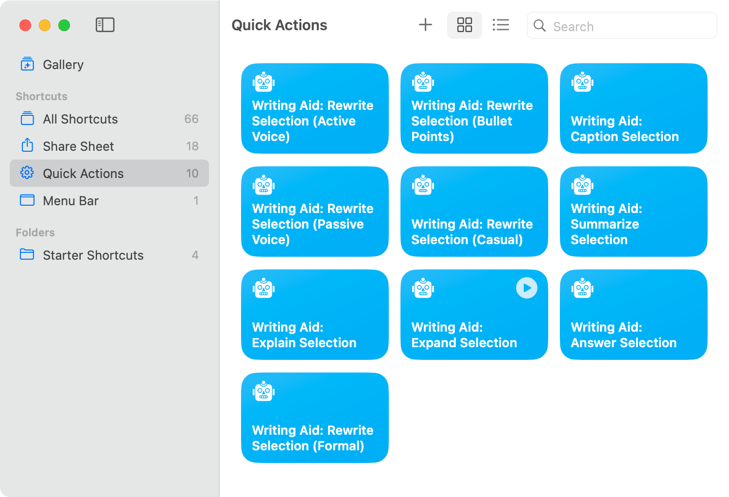
Task: Click robot icon on Explain Selection card
Action: (264, 288)
